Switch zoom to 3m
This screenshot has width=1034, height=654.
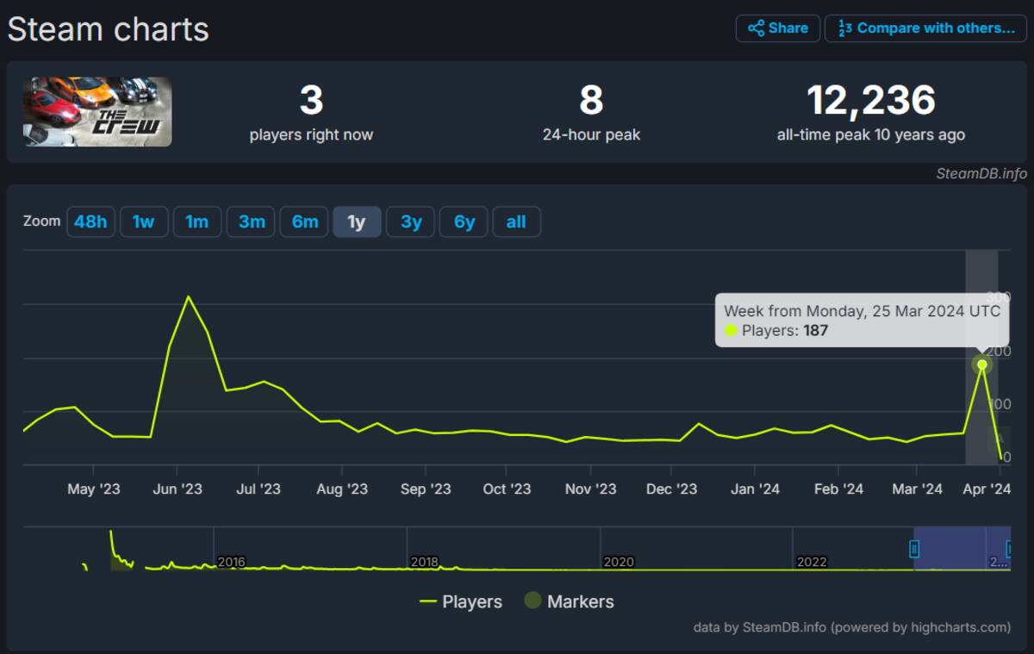[251, 222]
